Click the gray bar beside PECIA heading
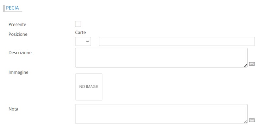Screen dimensions: 262x132 4,8
